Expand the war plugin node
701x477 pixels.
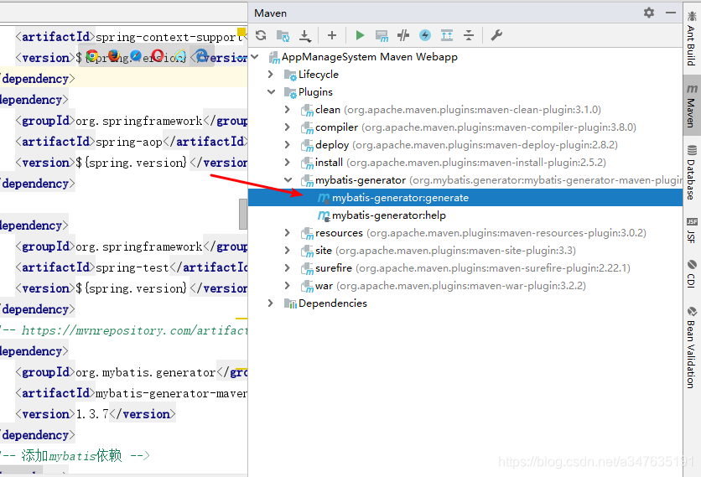coord(288,285)
